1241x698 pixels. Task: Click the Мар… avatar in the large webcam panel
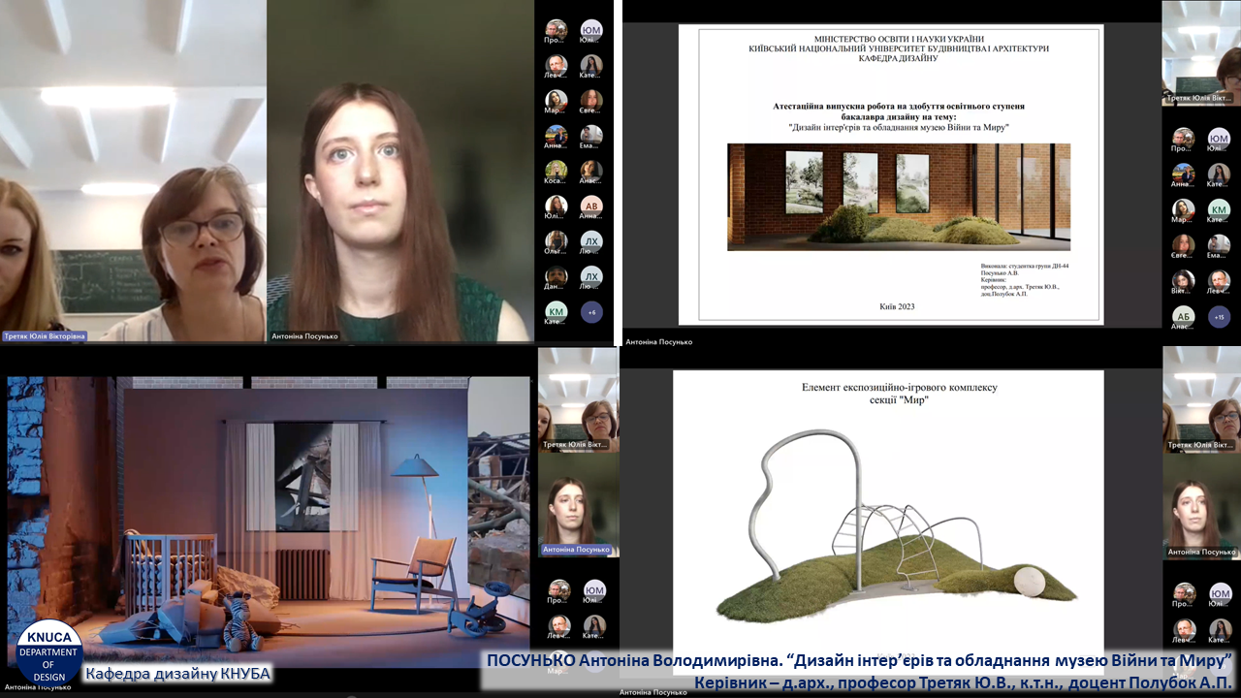click(x=556, y=100)
